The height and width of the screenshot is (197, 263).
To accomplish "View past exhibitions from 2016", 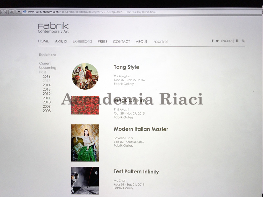I will [46, 77].
